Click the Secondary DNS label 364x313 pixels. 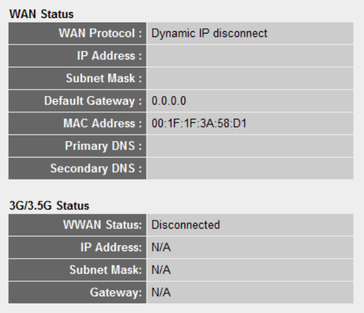(96, 169)
